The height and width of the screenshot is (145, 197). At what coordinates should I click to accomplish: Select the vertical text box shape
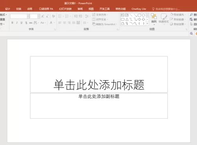point(127,15)
